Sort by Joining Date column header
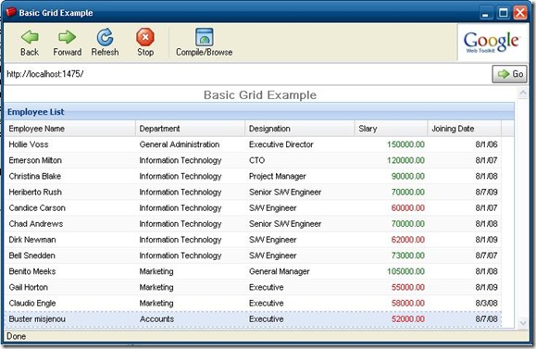The width and height of the screenshot is (536, 349). [465, 129]
